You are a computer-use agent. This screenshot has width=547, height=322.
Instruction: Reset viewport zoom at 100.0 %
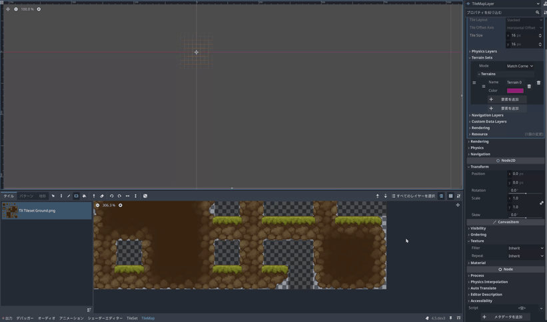27,9
